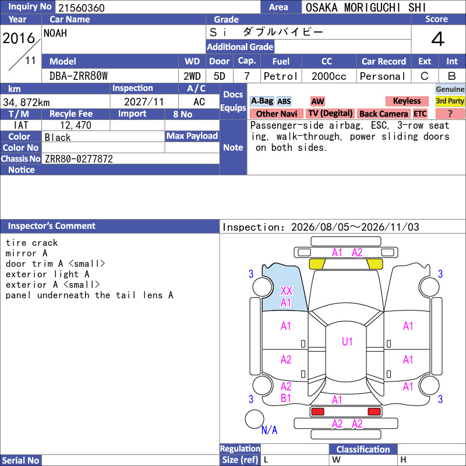
Task: Click the XX mark on the blue fender
Action: pos(287,291)
